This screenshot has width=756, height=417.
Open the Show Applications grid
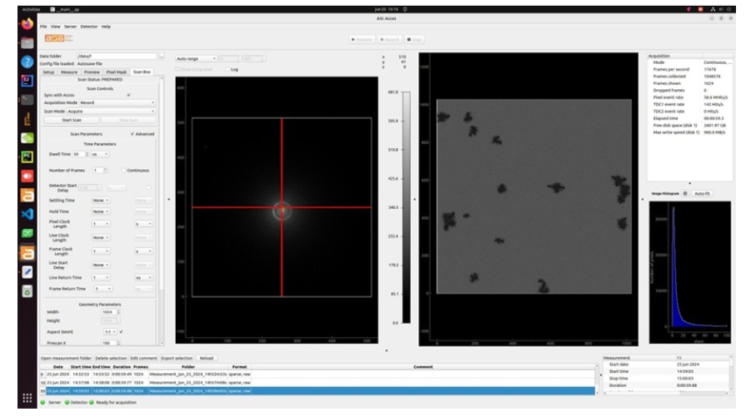pos(27,398)
